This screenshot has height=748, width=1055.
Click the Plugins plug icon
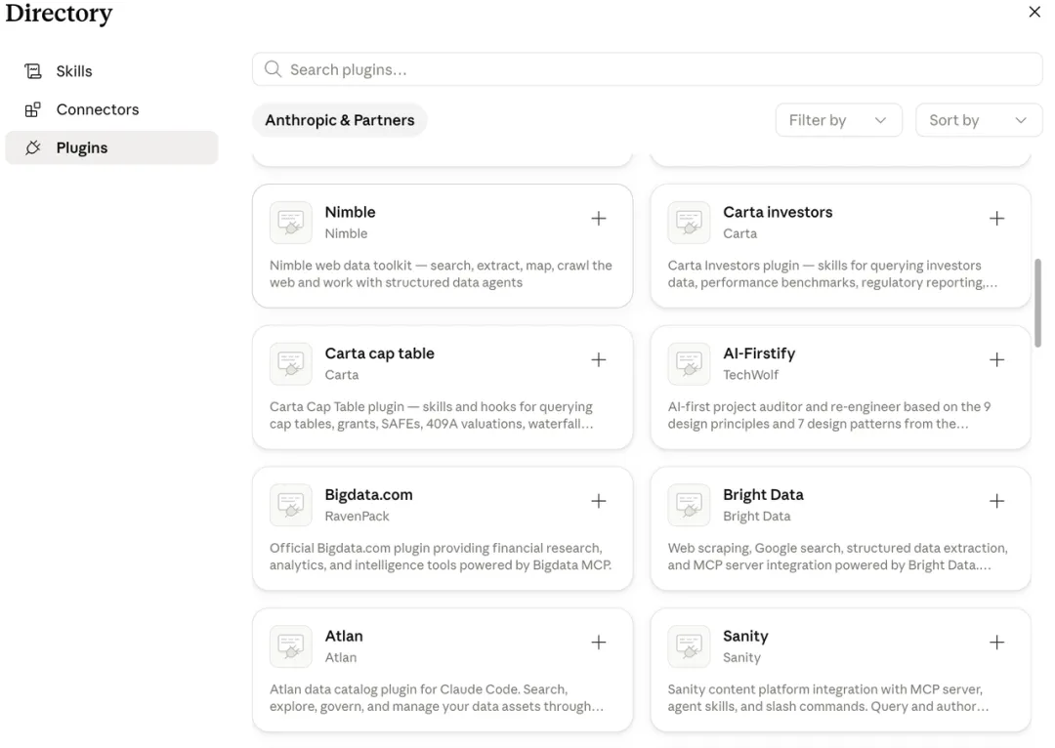coord(33,147)
